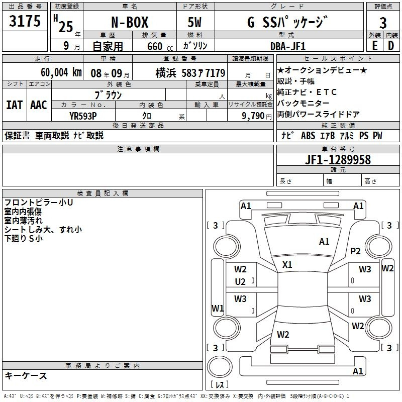Screen dimensions: 402x402
Task: Select inspector note 室内内張傷
Action: [23, 212]
